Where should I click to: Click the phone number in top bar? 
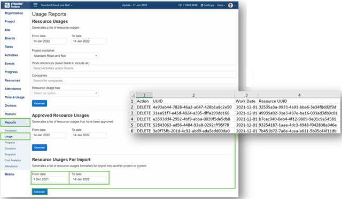coord(188,5)
